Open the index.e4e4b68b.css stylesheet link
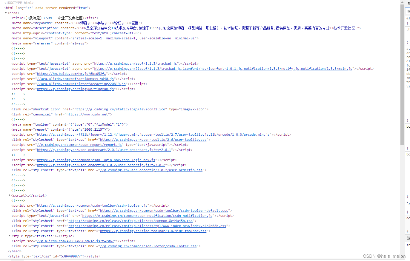This screenshot has height=261, width=410. click(147, 226)
